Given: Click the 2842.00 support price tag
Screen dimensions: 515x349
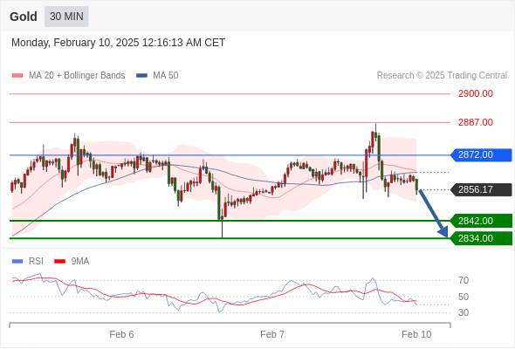Looking at the screenshot, I should click(x=481, y=221).
